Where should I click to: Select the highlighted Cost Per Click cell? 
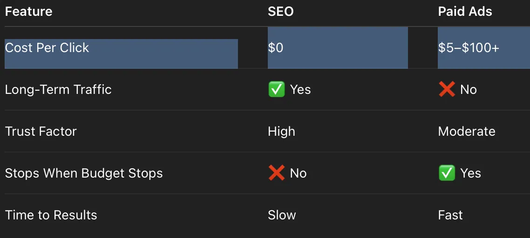click(47, 48)
